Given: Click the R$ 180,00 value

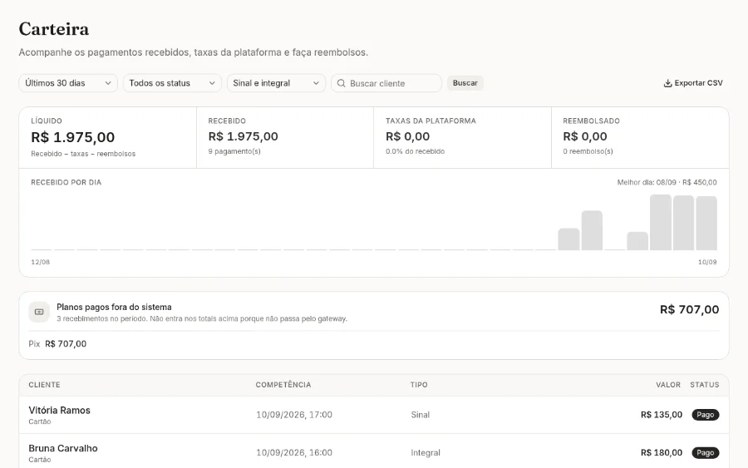Looking at the screenshot, I should click(662, 453).
